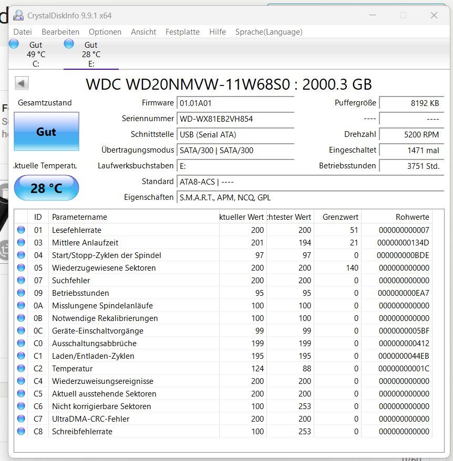Select Grenzwert 140 of Wiederzugewiesene Sektoren
Viewport: 453px width, 461px height.
click(x=352, y=268)
